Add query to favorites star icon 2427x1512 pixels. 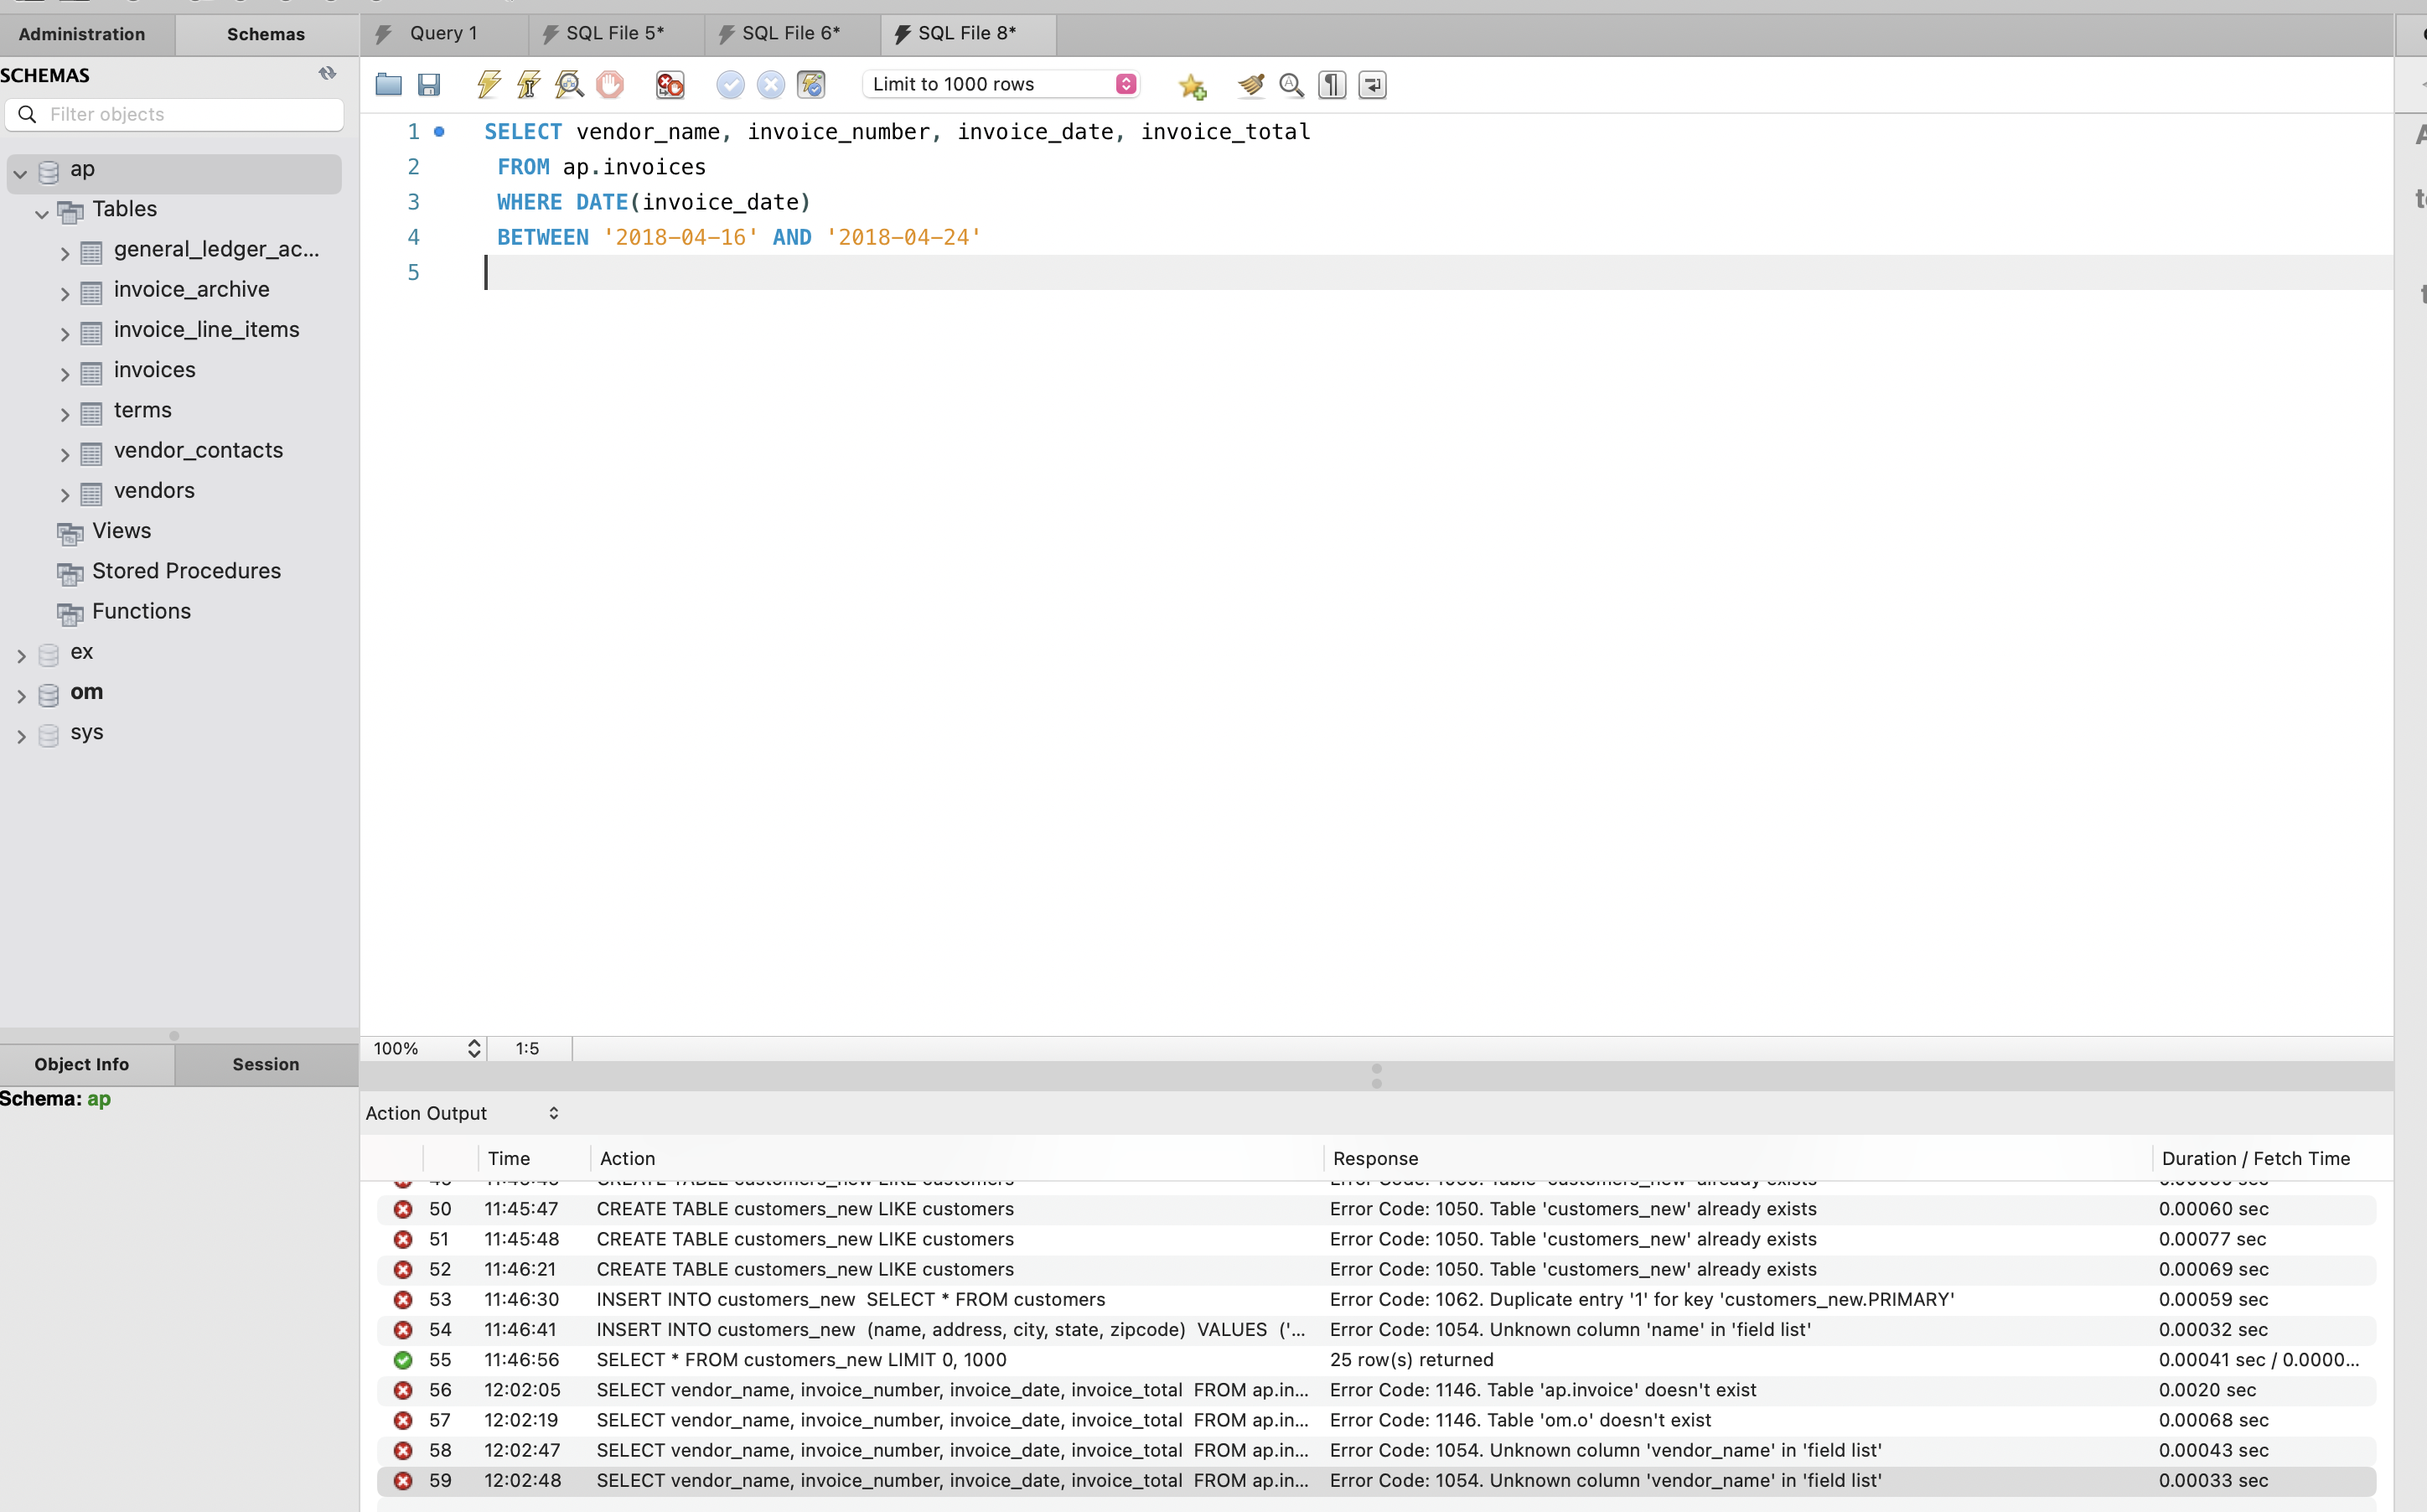point(1192,87)
